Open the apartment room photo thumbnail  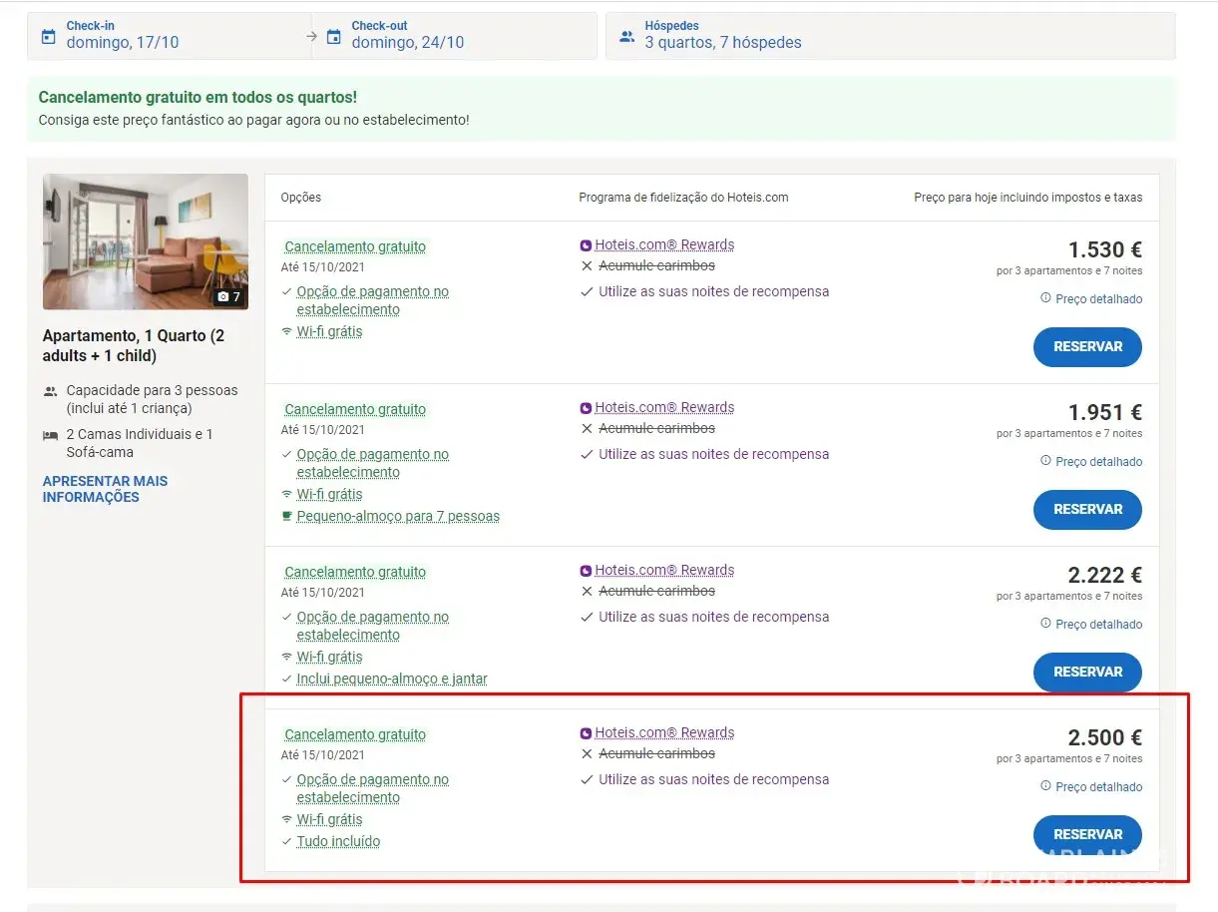point(145,241)
